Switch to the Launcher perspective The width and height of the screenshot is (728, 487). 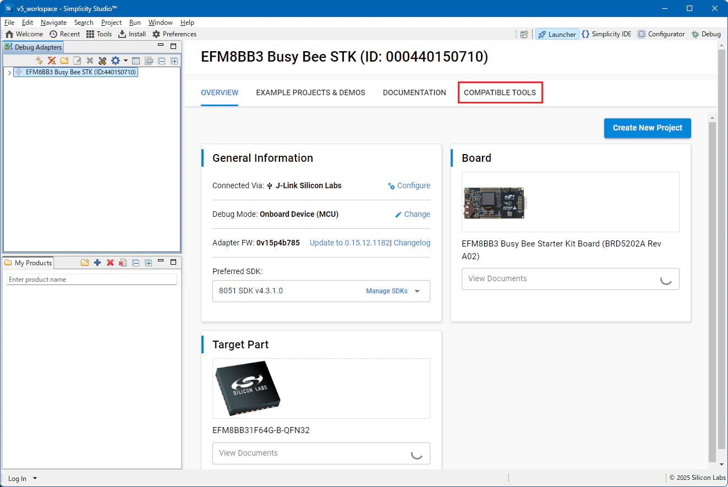pyautogui.click(x=557, y=34)
